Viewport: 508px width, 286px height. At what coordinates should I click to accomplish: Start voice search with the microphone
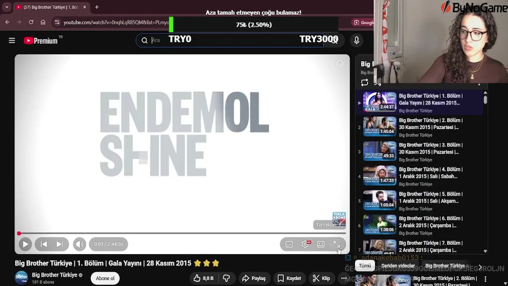click(356, 40)
